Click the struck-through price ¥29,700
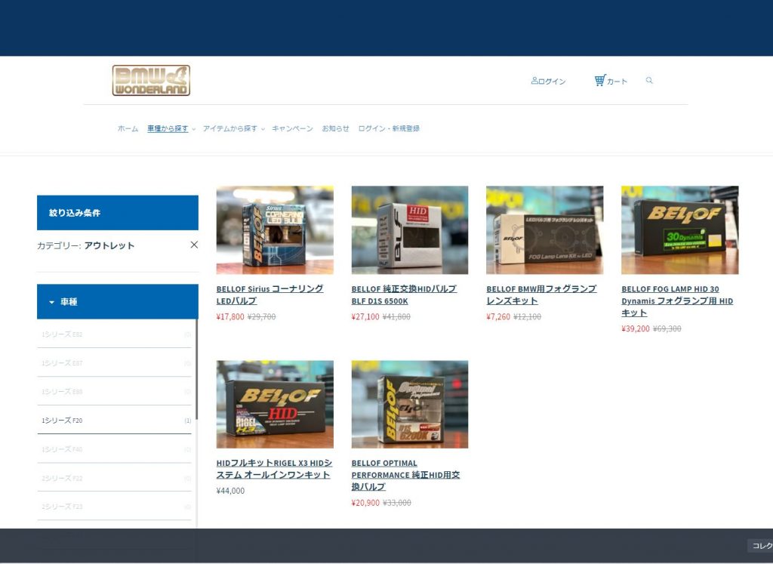The height and width of the screenshot is (564, 773). tap(261, 316)
